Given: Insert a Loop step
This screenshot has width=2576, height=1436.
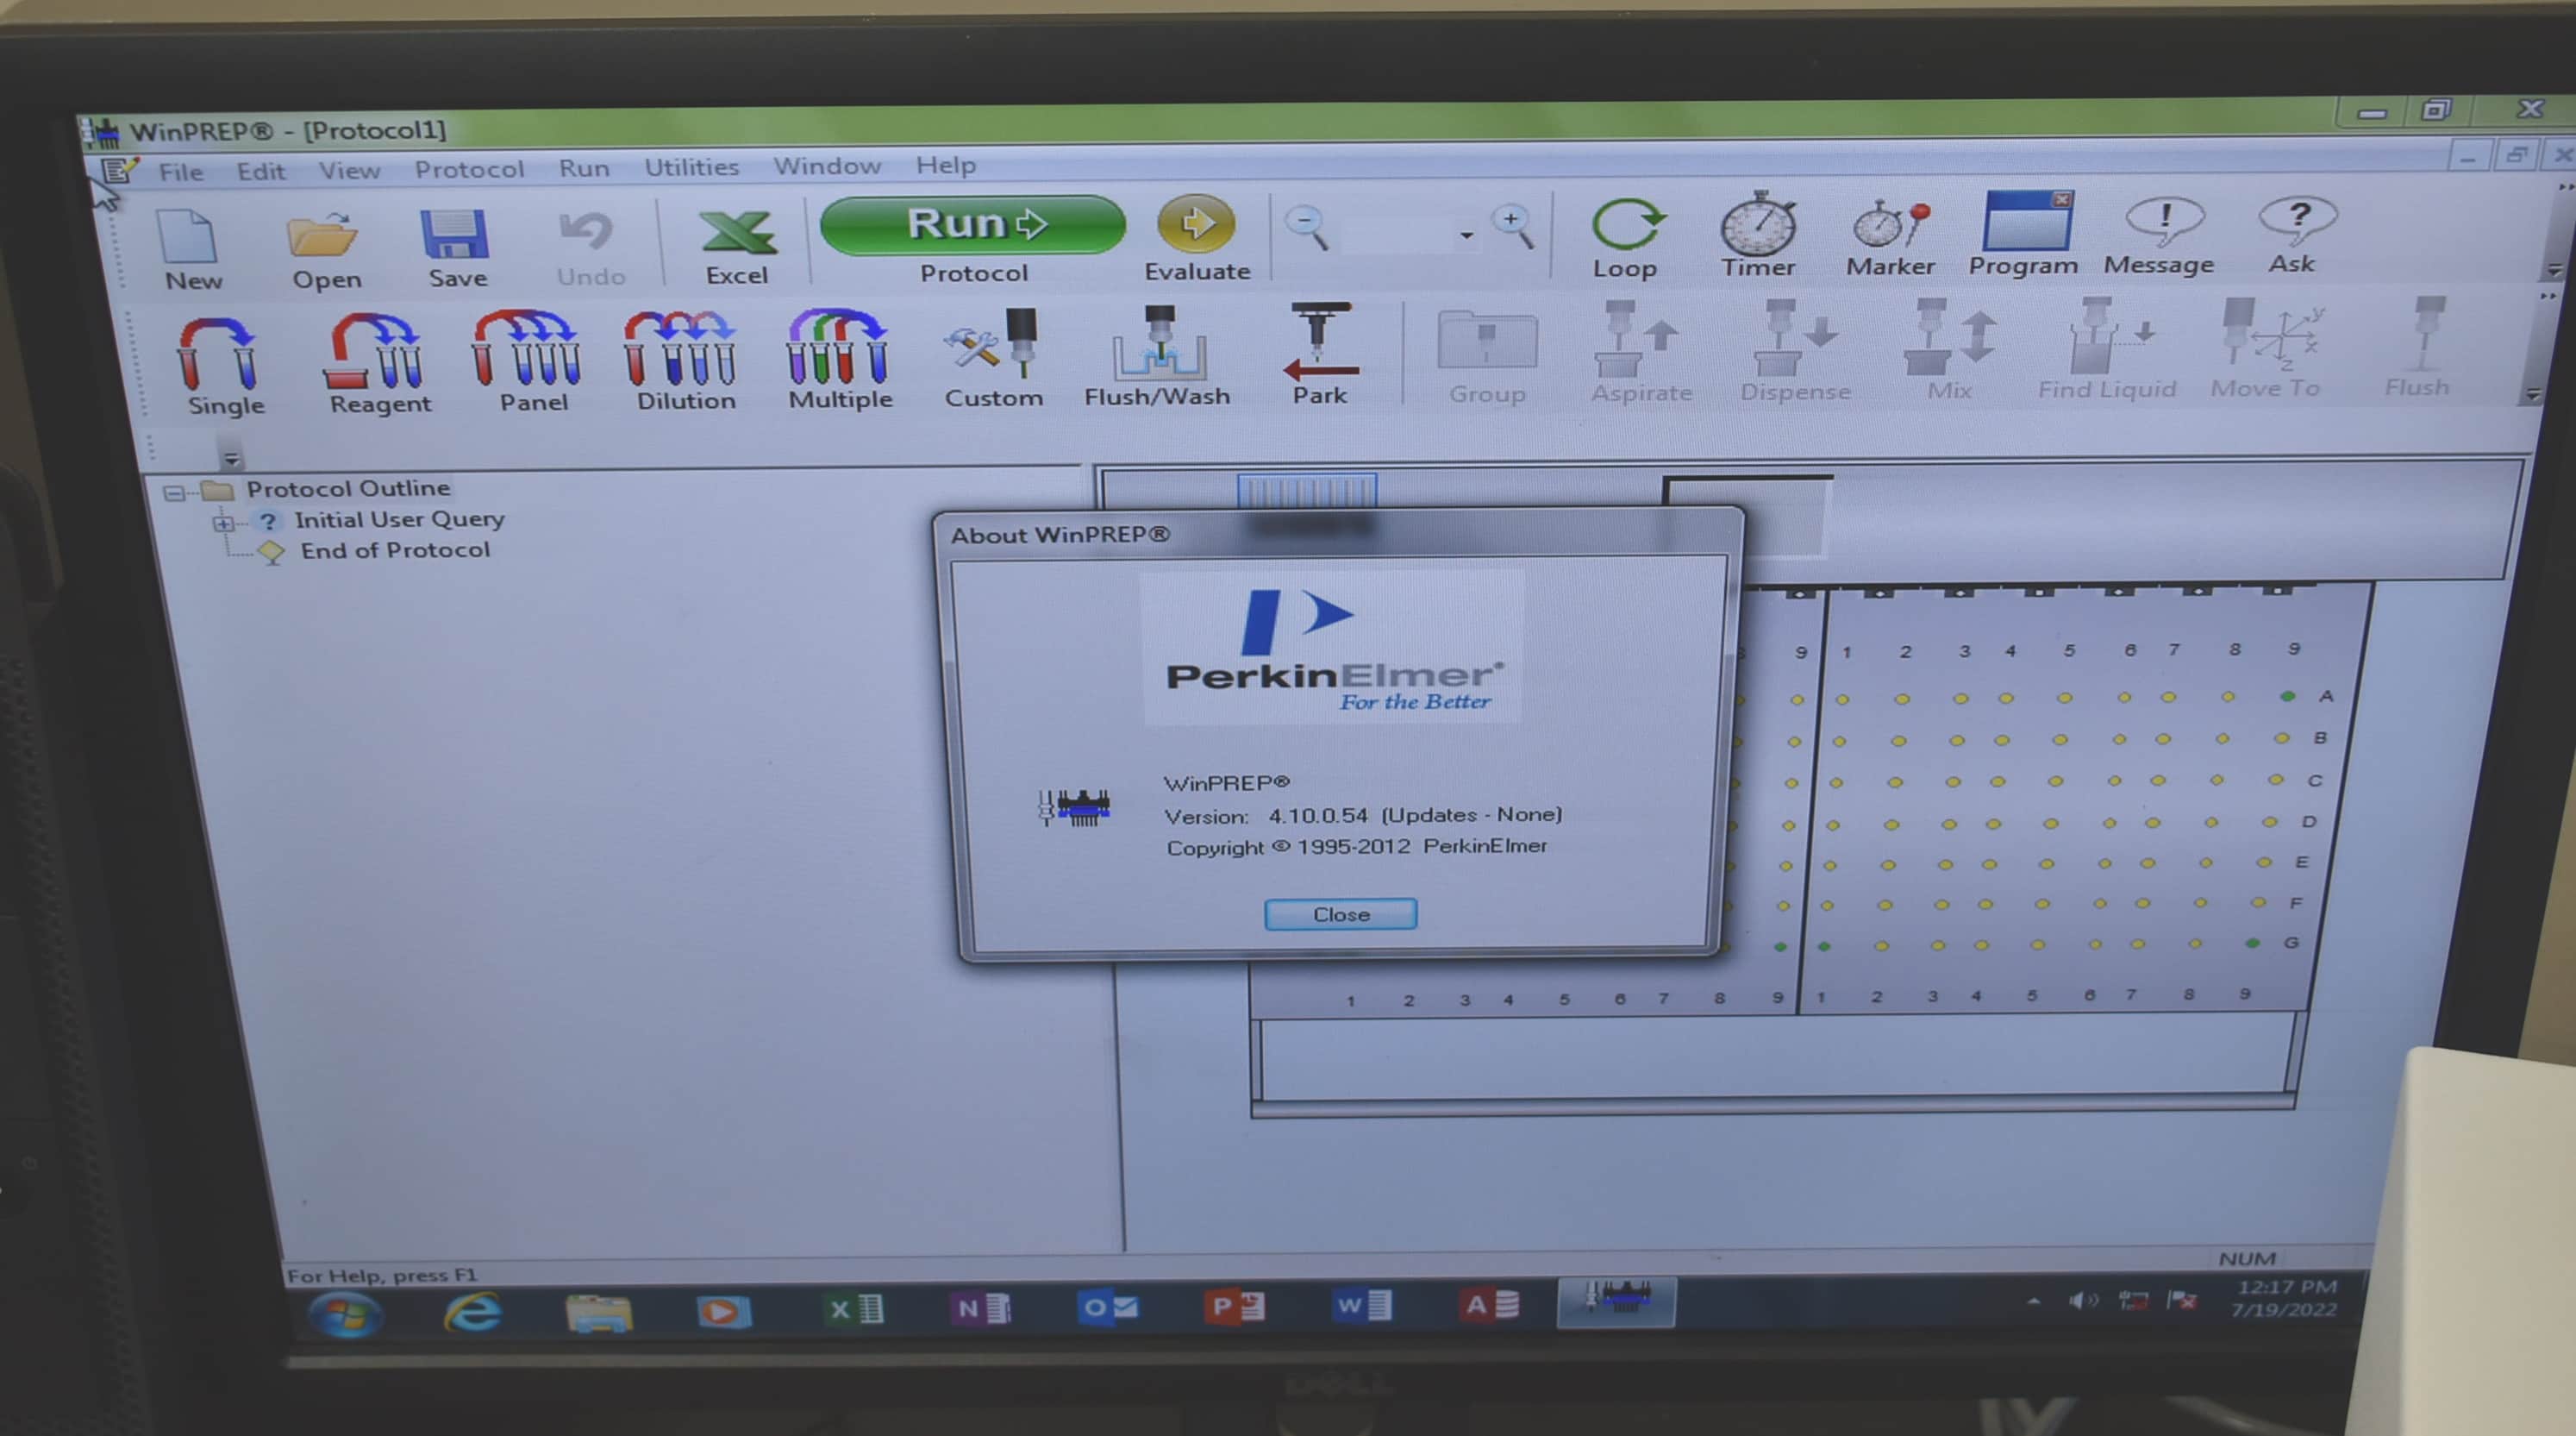Looking at the screenshot, I should 1626,238.
